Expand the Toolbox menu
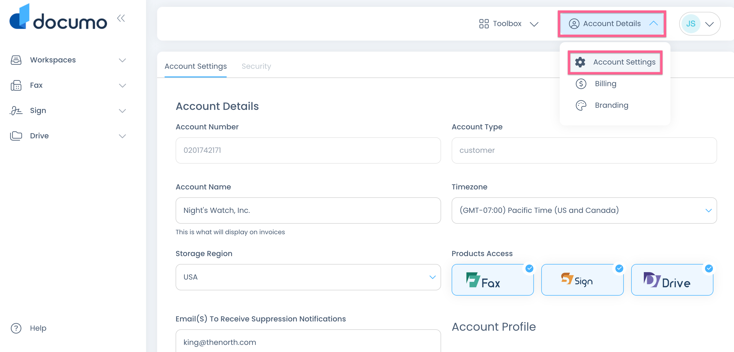Screen dimensions: 734x352 (x=509, y=24)
